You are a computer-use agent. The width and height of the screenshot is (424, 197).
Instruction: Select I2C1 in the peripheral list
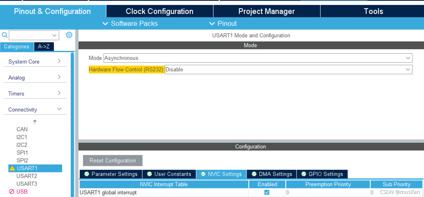[22, 137]
